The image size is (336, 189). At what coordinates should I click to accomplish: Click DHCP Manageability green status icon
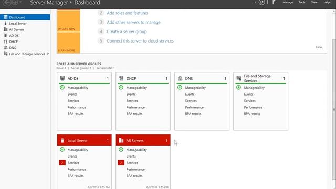coord(121,88)
